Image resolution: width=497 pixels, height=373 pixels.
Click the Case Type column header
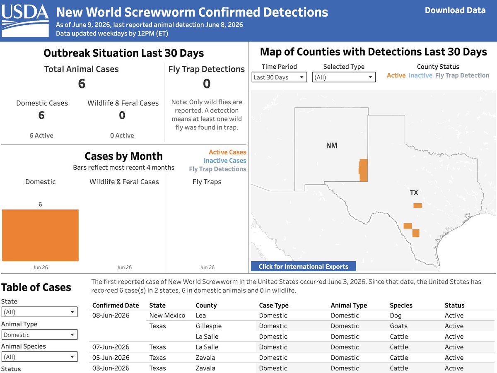click(x=274, y=305)
